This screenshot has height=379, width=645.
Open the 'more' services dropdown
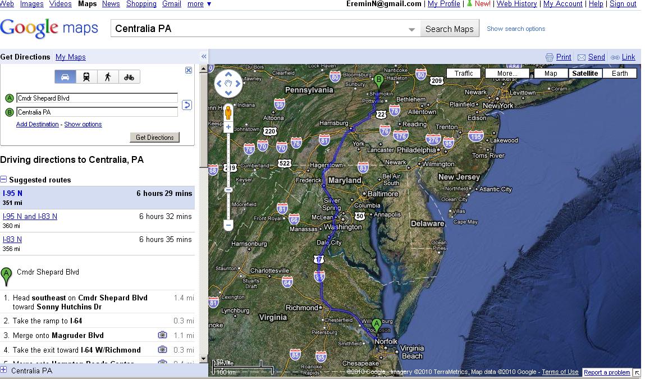pos(199,4)
